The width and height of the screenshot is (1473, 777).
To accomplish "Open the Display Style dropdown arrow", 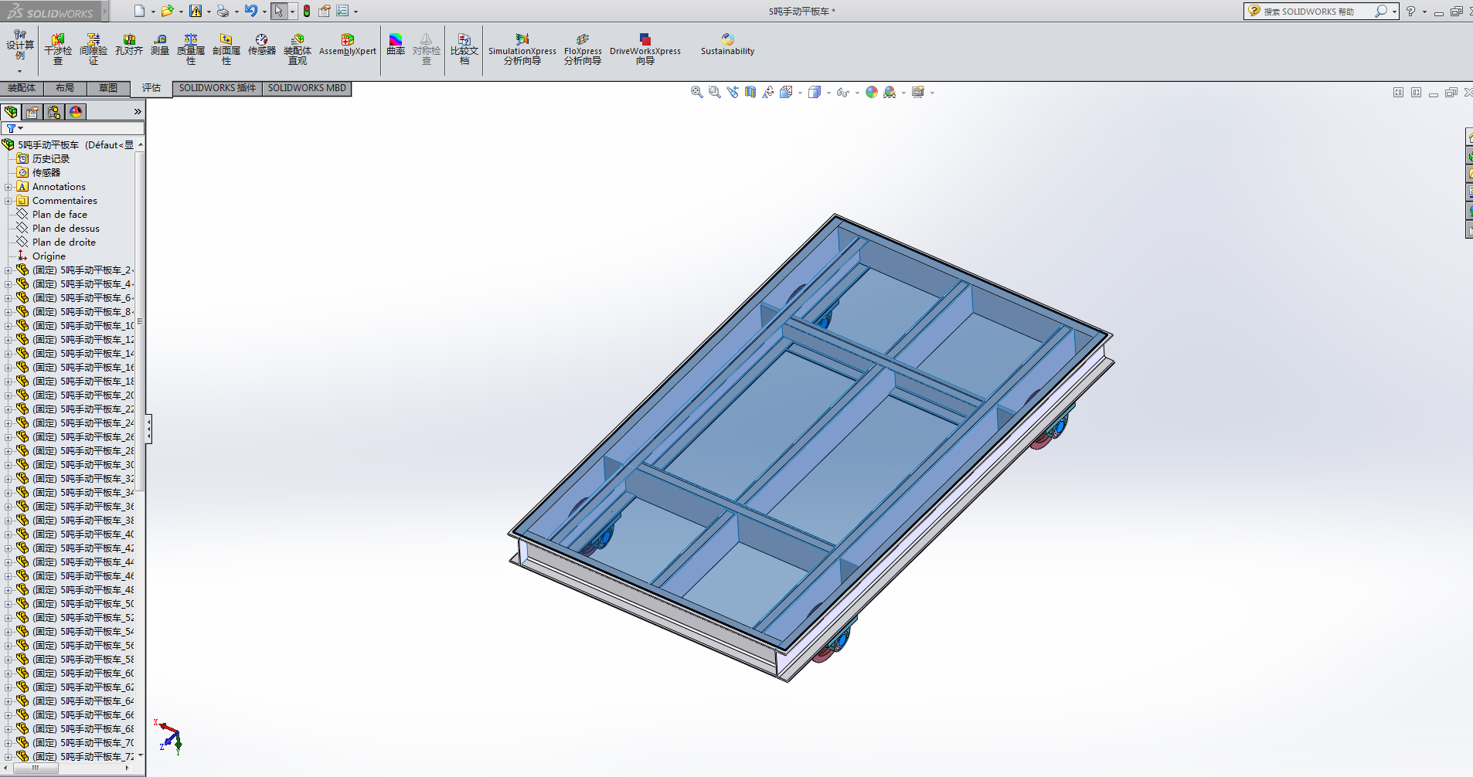I will click(828, 93).
